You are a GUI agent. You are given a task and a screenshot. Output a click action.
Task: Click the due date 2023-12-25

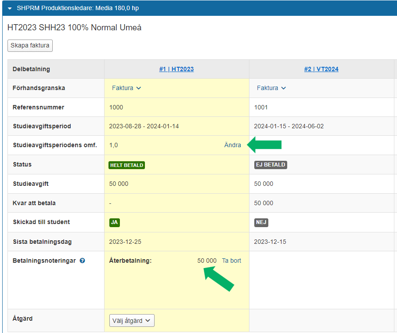tap(125, 242)
